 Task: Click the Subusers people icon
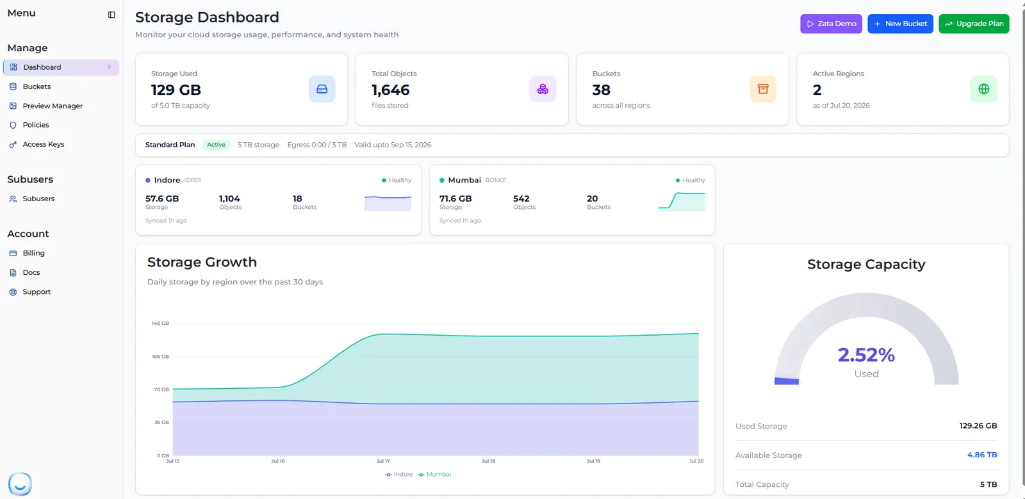pyautogui.click(x=13, y=199)
